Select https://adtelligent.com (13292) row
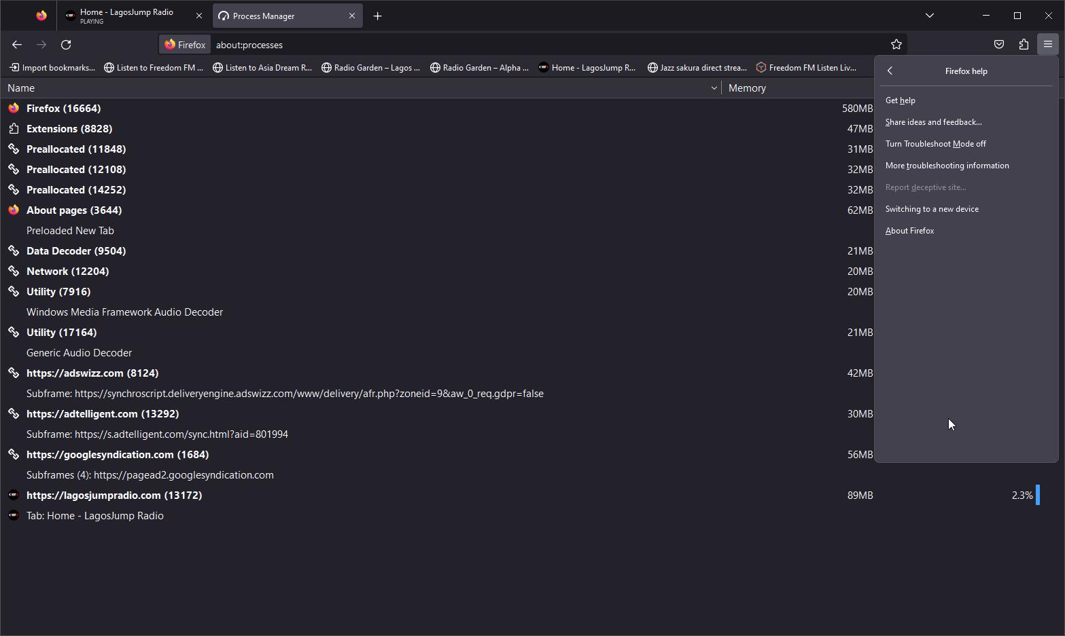This screenshot has height=636, width=1065. [437, 413]
